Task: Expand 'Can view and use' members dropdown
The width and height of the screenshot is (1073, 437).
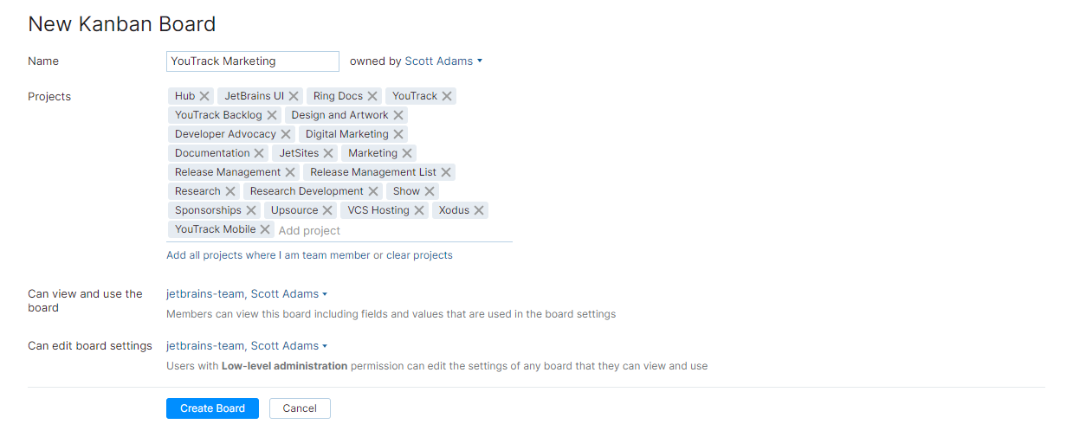Action: coord(247,294)
